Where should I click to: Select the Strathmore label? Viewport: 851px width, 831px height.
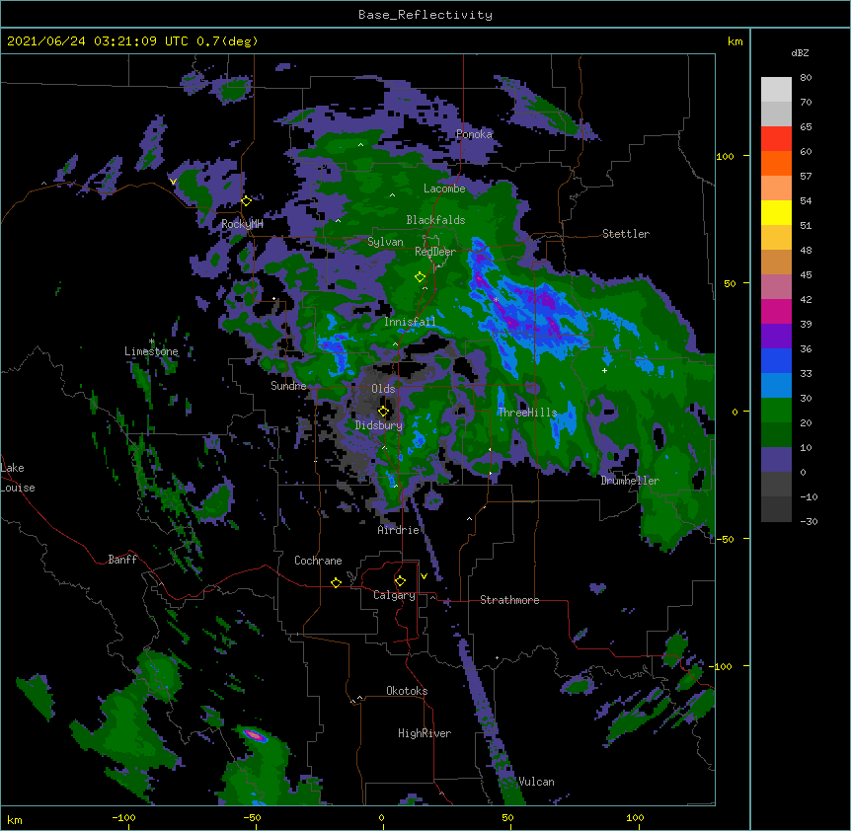509,600
